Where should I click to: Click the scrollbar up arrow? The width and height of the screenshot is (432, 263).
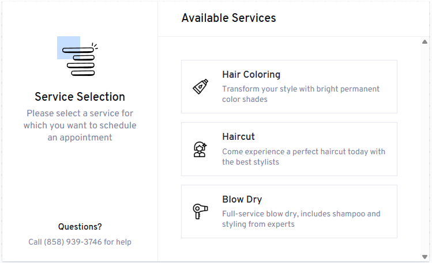(x=425, y=42)
